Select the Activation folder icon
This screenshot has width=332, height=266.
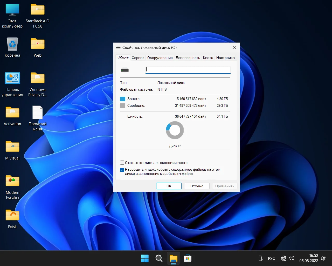click(12, 116)
